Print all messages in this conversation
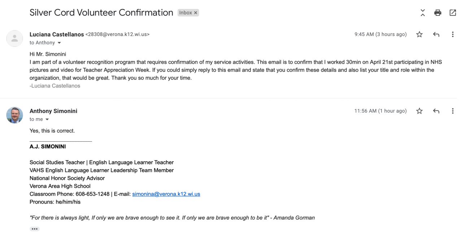Screen dimensions: 462x236 (438, 13)
